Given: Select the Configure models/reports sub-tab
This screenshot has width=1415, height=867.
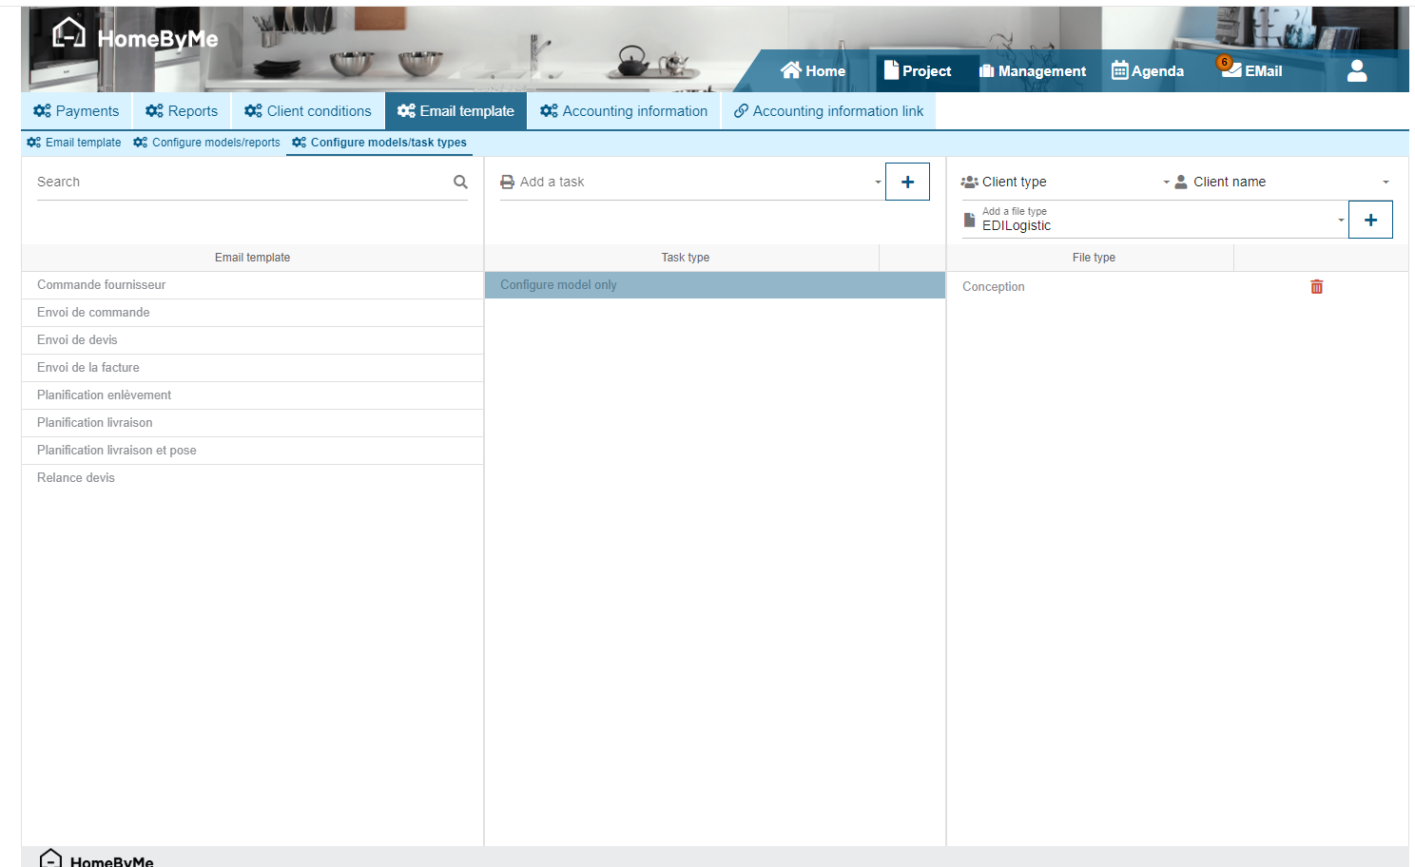Looking at the screenshot, I should click(x=207, y=143).
